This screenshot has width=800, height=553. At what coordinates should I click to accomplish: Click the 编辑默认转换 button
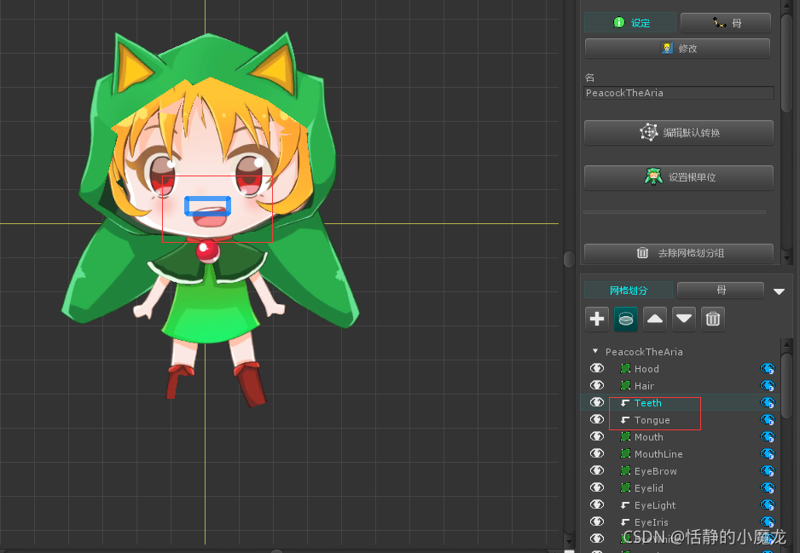[679, 133]
